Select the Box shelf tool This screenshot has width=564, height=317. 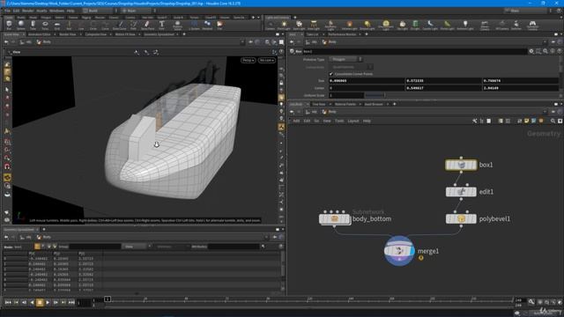(9, 25)
